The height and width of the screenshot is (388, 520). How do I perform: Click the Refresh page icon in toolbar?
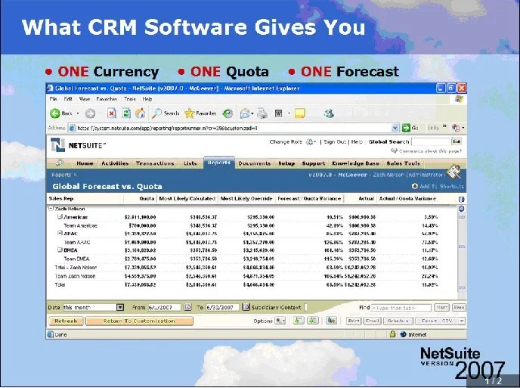click(126, 113)
